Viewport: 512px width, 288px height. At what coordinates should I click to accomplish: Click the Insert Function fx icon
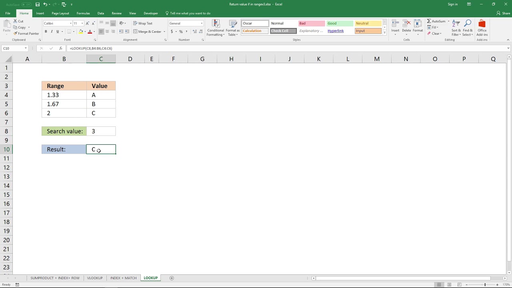point(60,48)
